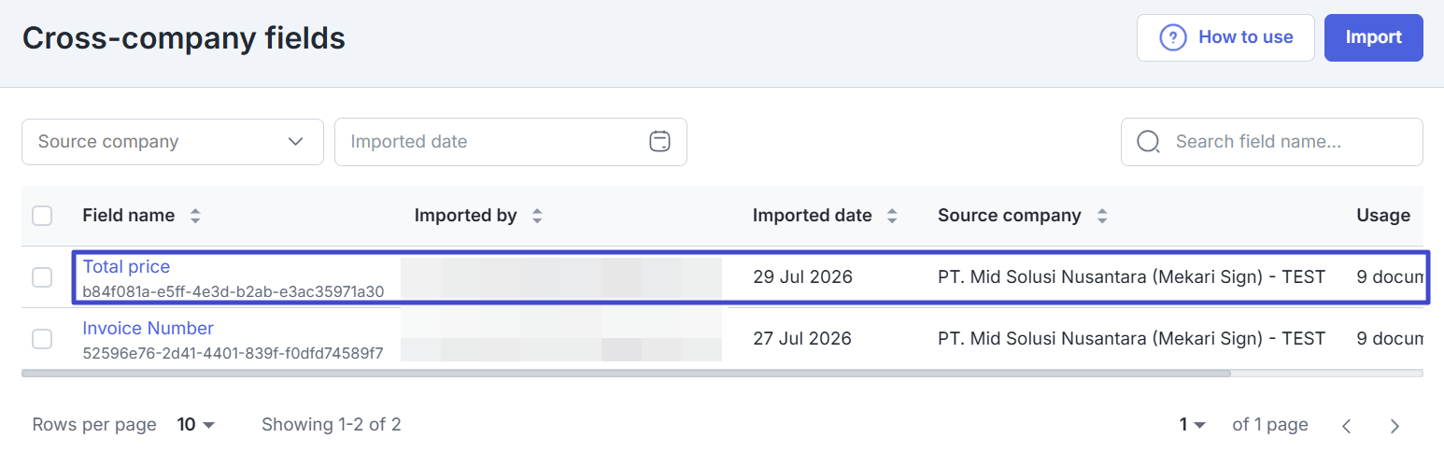Open the page number selector dropdown
Screen dimensions: 1444x466
1192,425
